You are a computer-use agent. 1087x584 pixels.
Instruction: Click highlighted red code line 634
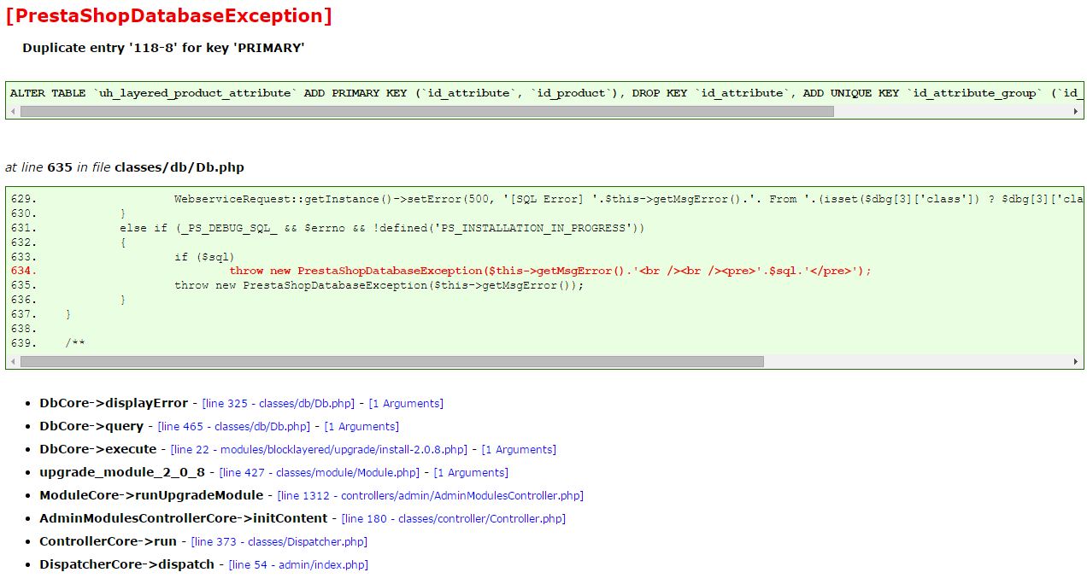550,271
